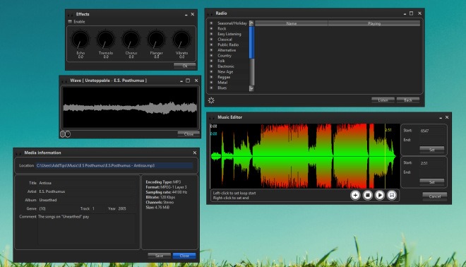Click the Start field showing 6547
Screen dimensions: 466x267
point(432,131)
